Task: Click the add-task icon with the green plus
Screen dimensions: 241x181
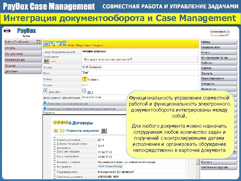Action: 52,44
